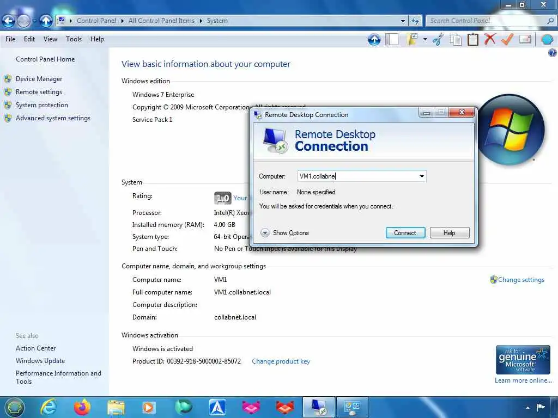Screen dimensions: 558x418
Task: Switch to Remote Desktop Connection taskbar button
Action: click(318, 407)
